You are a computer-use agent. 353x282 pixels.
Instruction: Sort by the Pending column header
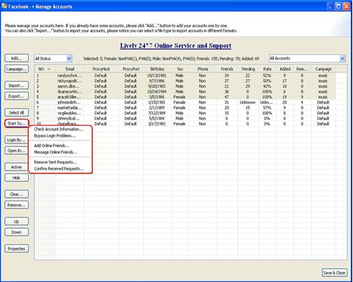pyautogui.click(x=248, y=69)
